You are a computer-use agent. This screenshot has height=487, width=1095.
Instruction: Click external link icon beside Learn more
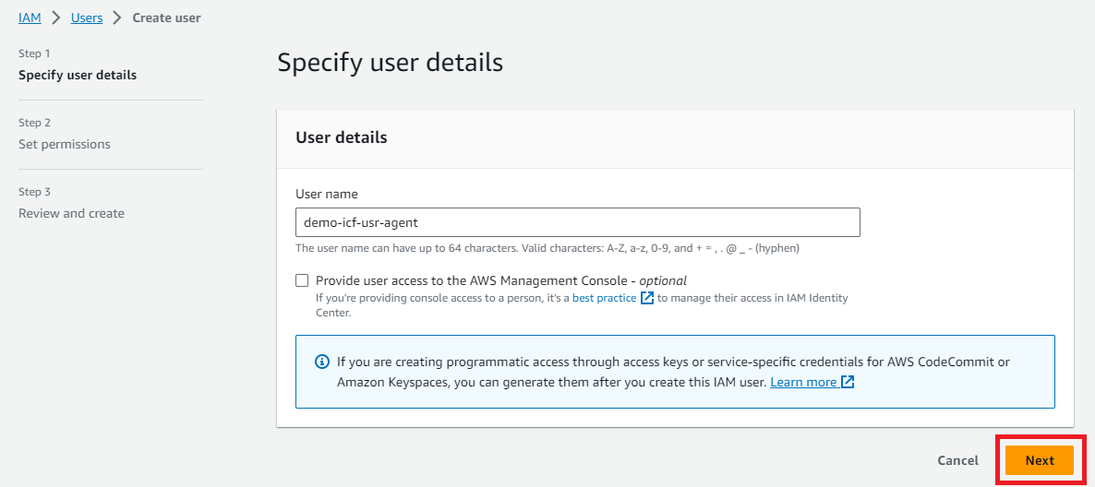coord(847,383)
